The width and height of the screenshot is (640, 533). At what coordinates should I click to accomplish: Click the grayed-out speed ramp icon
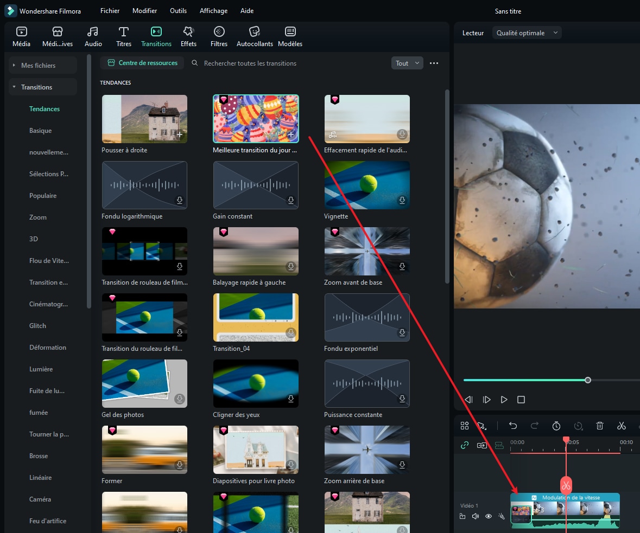pyautogui.click(x=578, y=426)
